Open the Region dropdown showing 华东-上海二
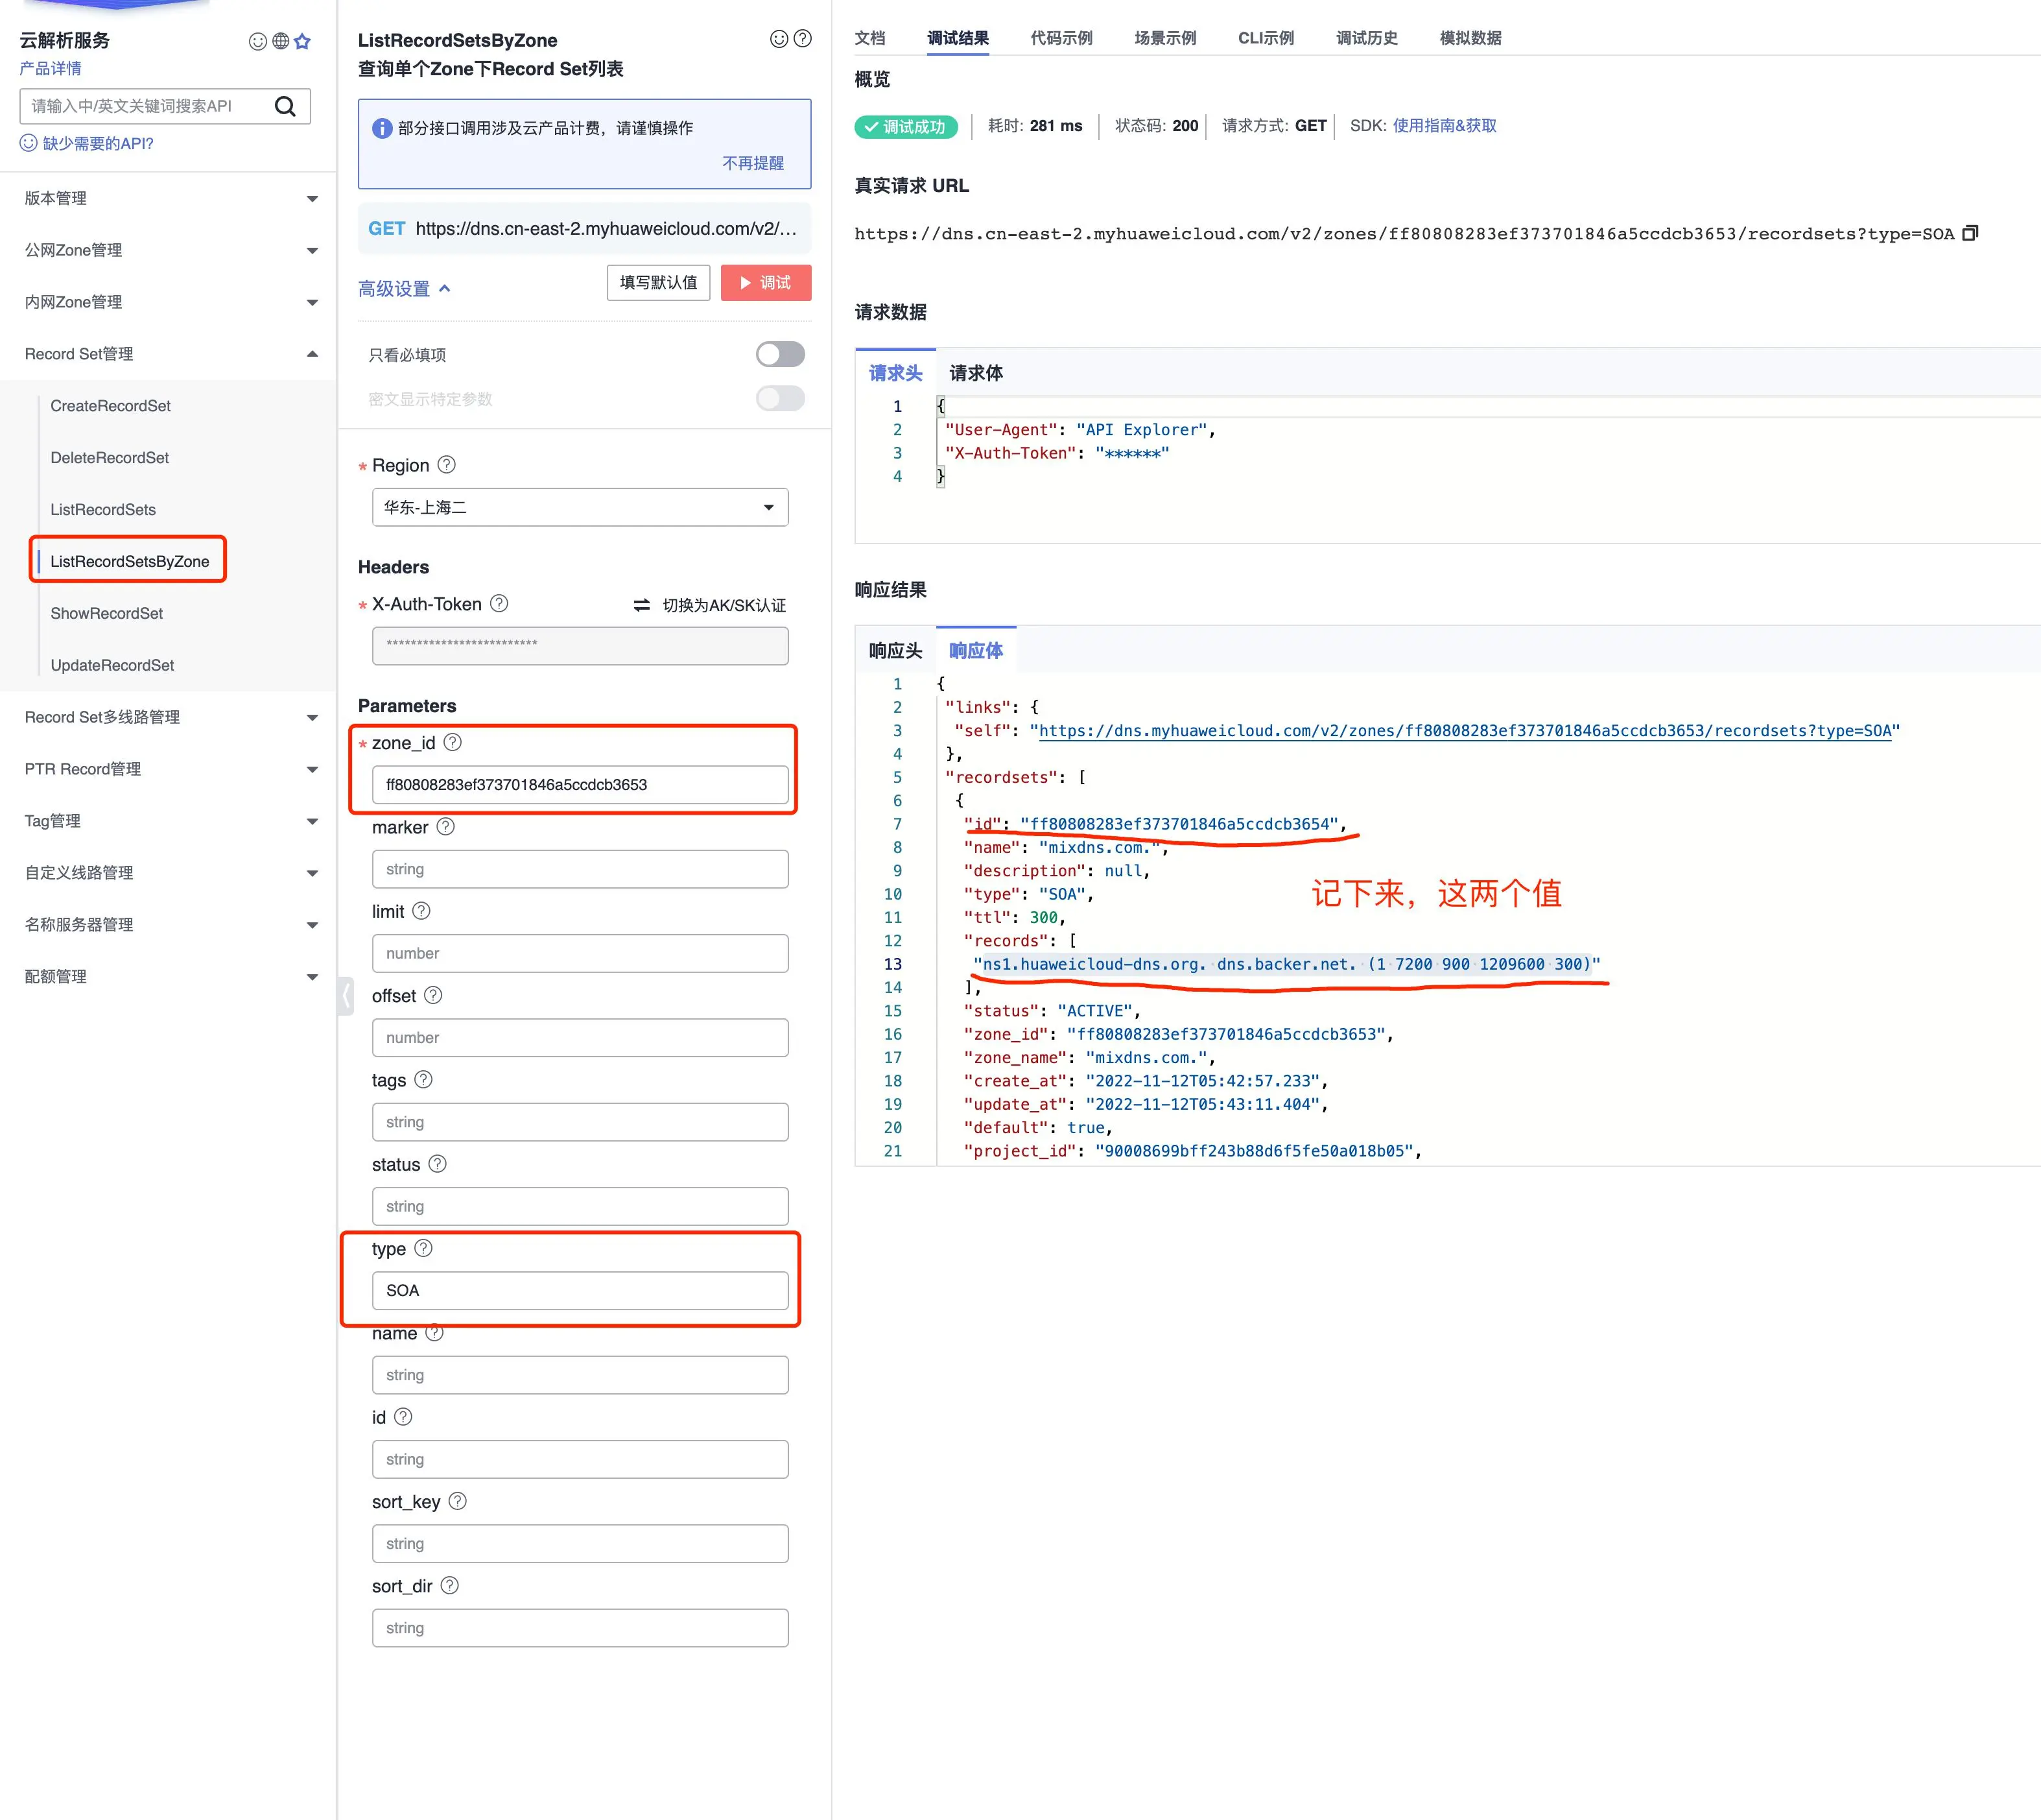Screen dimensions: 2041x1820 click(580, 507)
